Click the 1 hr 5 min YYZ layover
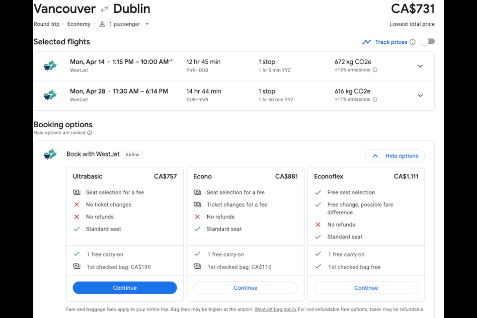This screenshot has height=318, width=477. pos(275,70)
